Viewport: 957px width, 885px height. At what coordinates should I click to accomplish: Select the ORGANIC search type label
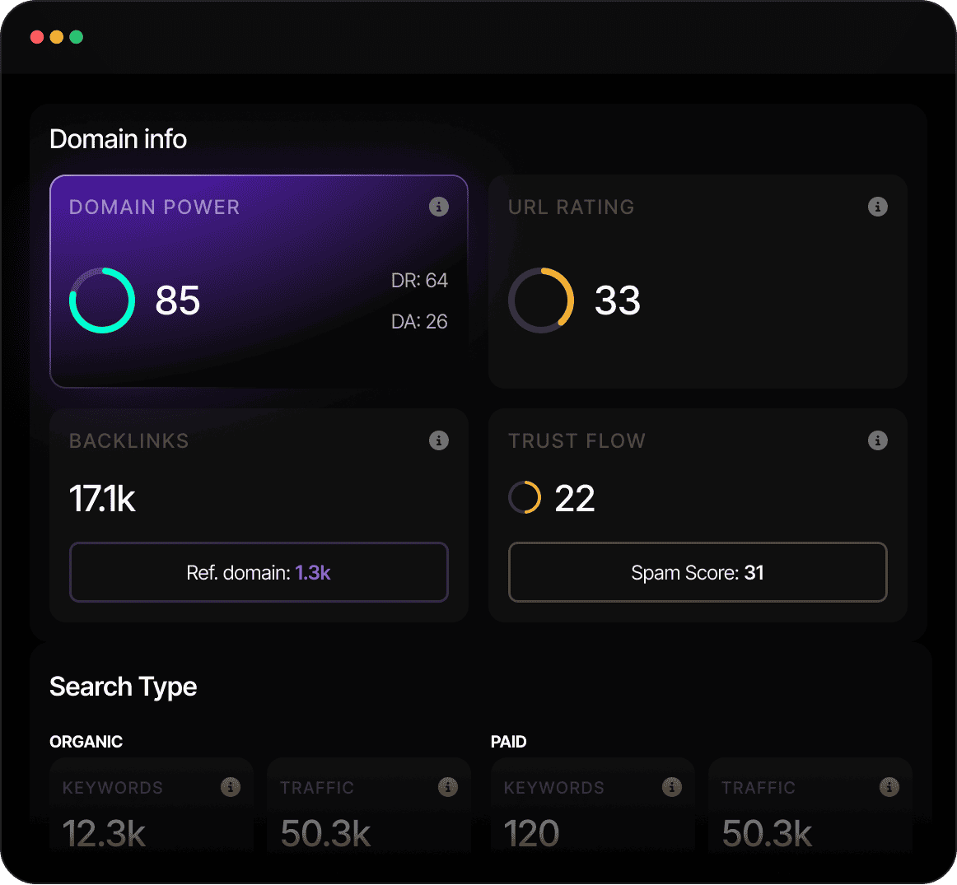[x=86, y=742]
